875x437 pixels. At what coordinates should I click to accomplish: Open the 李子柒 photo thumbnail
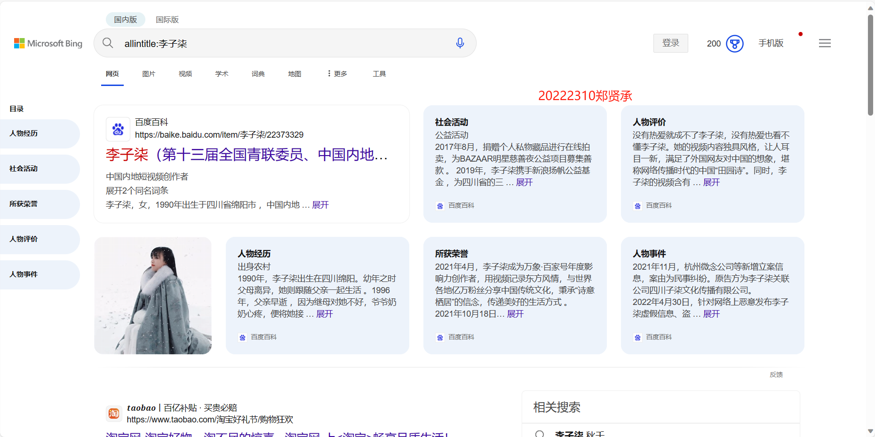click(x=153, y=296)
